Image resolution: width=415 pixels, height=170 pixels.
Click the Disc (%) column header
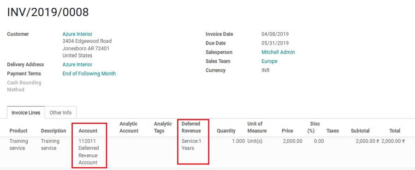tap(314, 127)
